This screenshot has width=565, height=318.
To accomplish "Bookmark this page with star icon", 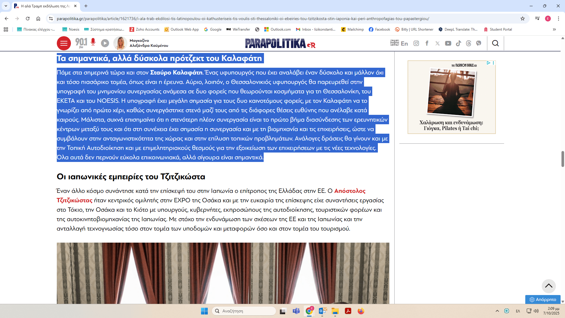I will (523, 19).
